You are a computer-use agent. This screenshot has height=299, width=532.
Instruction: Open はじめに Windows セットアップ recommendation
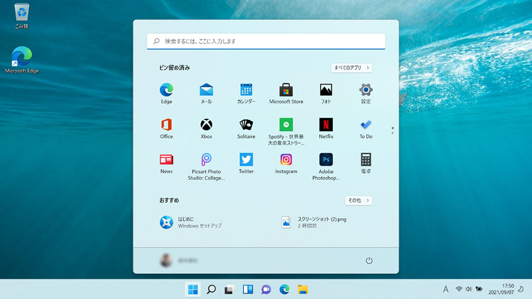pyautogui.click(x=191, y=222)
